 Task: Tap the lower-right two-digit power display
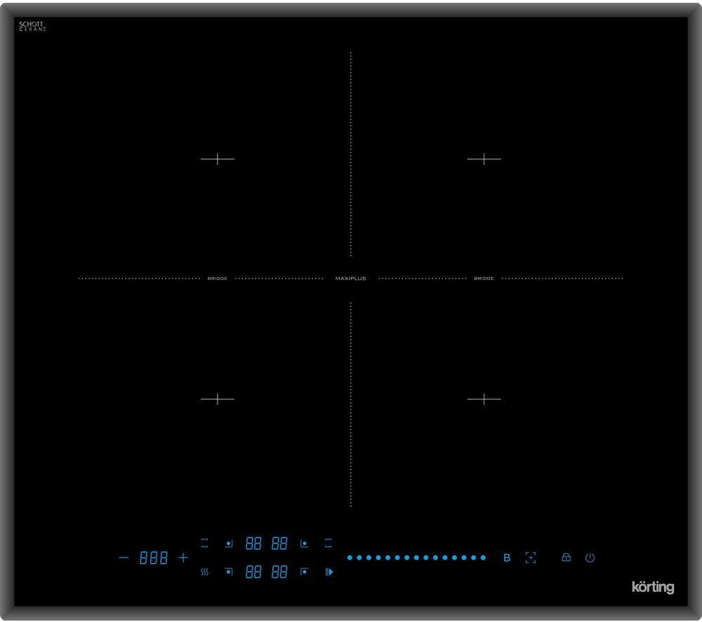[279, 572]
